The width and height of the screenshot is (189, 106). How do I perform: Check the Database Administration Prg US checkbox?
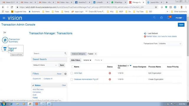72,79
